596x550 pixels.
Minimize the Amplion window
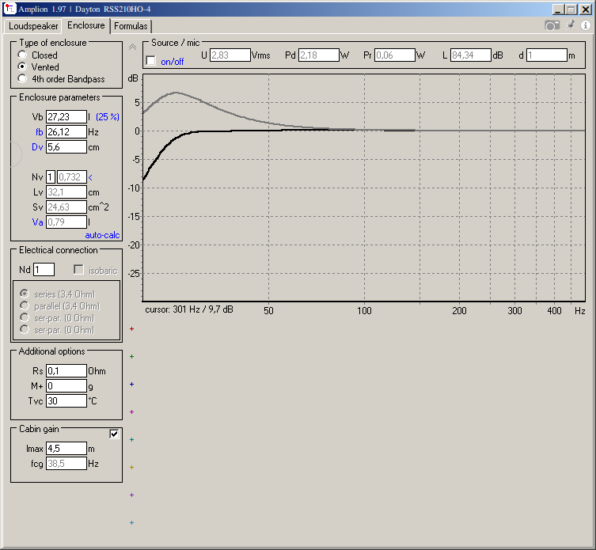tap(557, 9)
